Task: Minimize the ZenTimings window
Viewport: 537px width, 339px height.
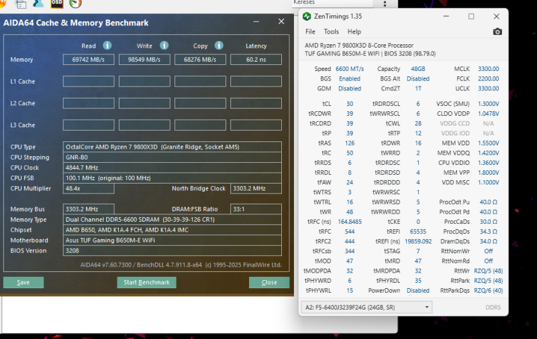Action: click(446, 16)
